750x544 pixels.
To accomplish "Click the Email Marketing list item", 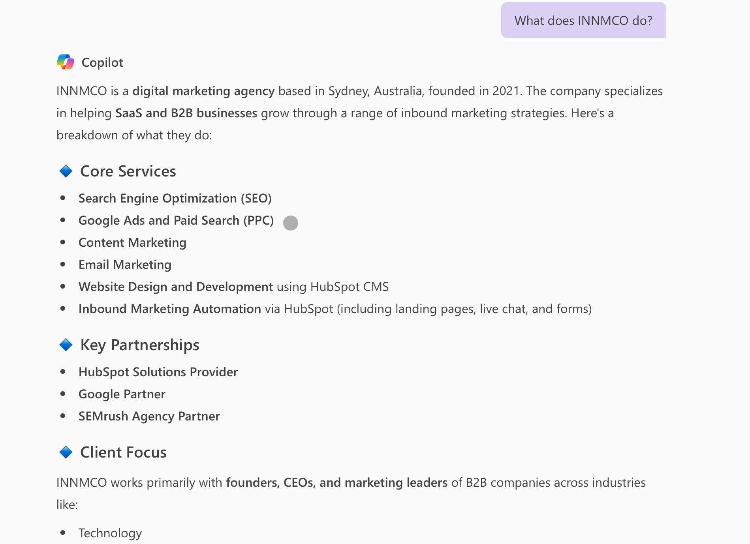I will 125,264.
